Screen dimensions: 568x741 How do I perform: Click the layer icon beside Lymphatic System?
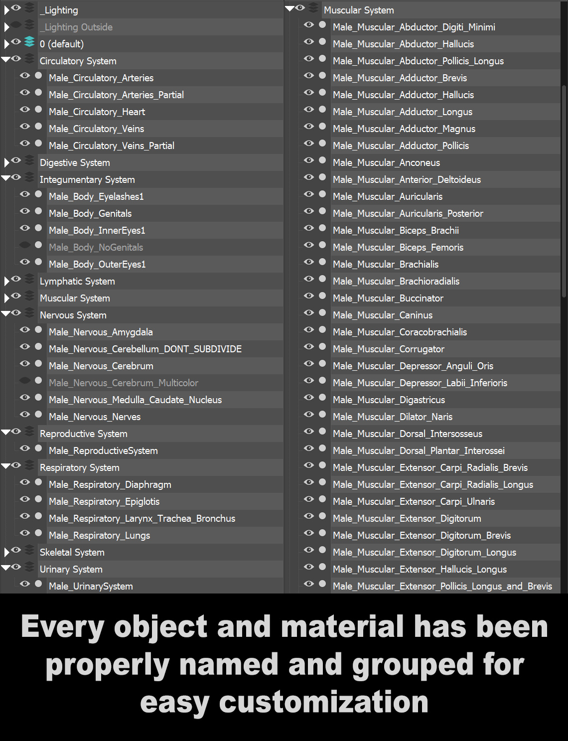(30, 279)
